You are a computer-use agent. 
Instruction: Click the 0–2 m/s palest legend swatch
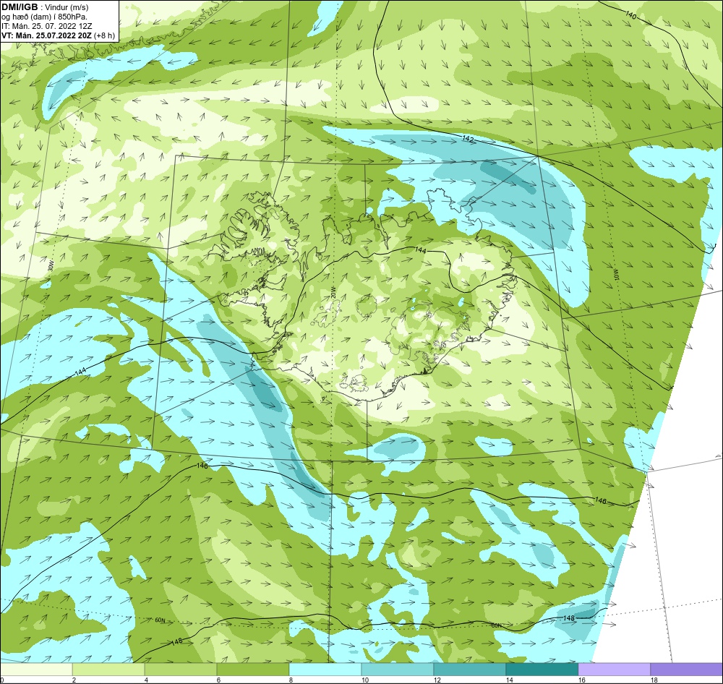coord(36,669)
